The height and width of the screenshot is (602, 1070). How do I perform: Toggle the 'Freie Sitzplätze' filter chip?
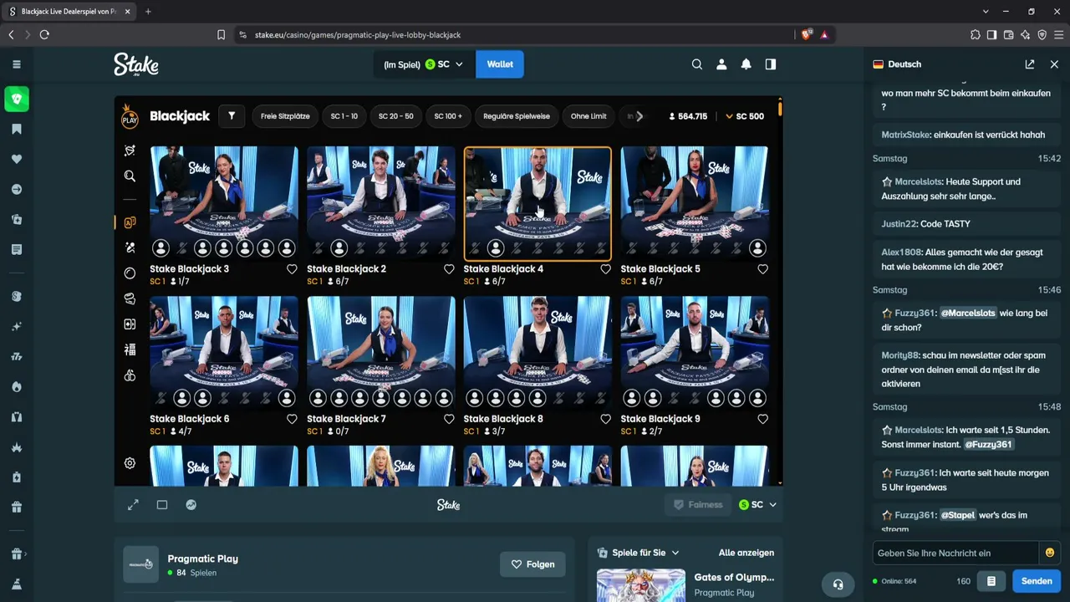pos(285,116)
